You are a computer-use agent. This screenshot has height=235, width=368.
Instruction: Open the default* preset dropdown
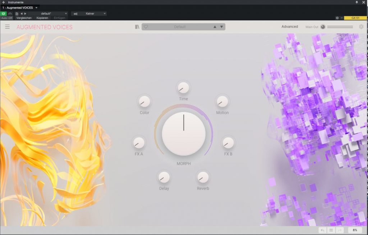(x=48, y=14)
